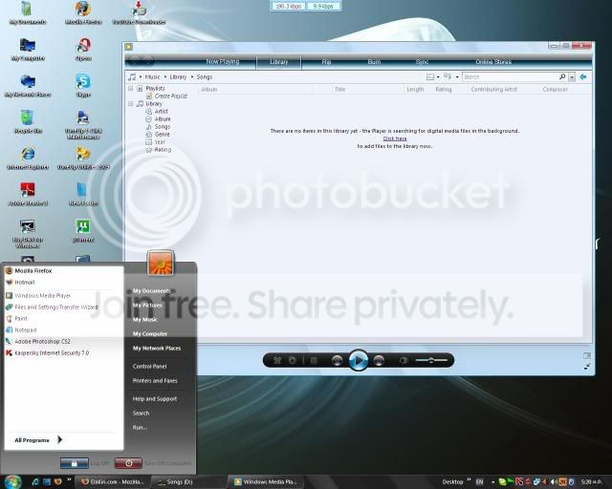Open the Online Stores tab
This screenshot has height=489, width=612.
[x=493, y=62]
